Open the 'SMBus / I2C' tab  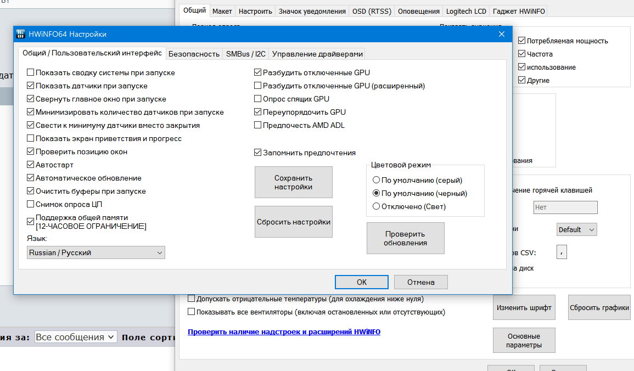pyautogui.click(x=246, y=54)
